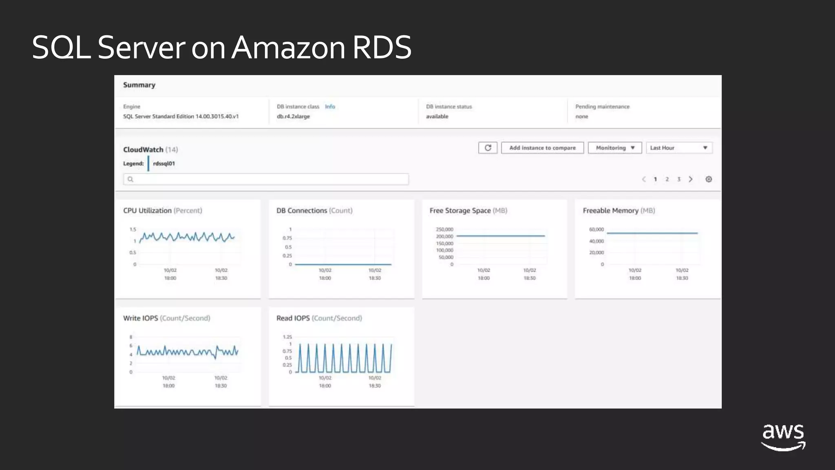Open the Write IOPS chart

pos(188,357)
